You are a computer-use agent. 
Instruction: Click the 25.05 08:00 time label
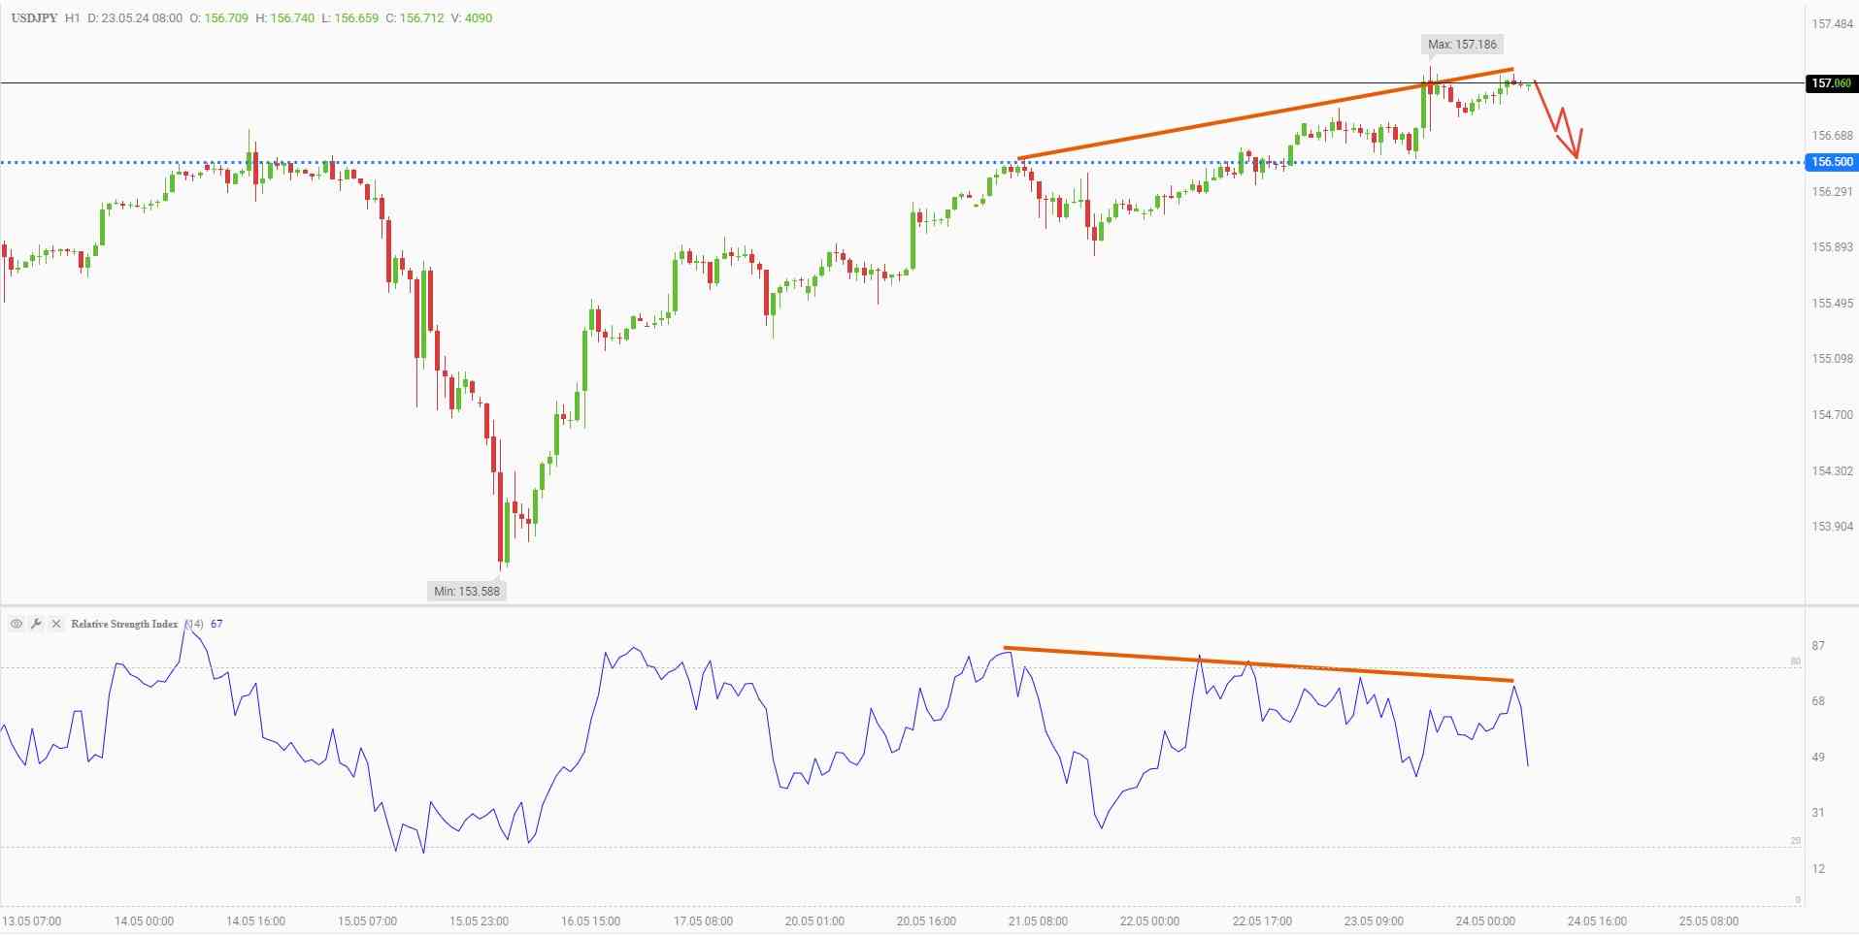click(x=1709, y=921)
